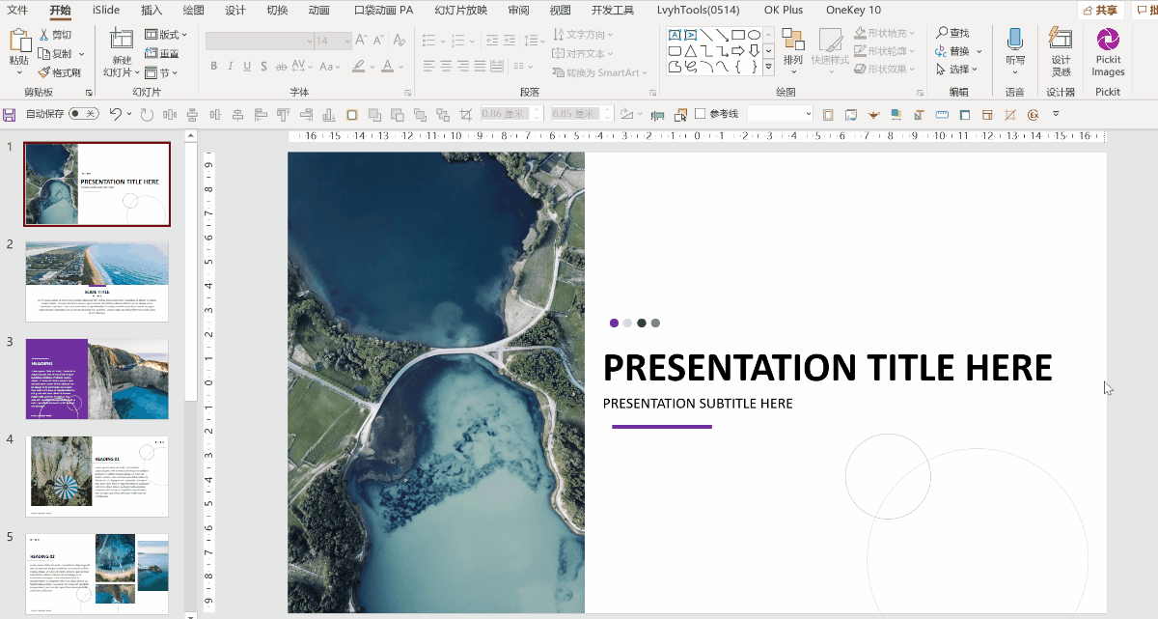Switch to the iSlide tab
This screenshot has height=619, width=1158.
coord(106,10)
